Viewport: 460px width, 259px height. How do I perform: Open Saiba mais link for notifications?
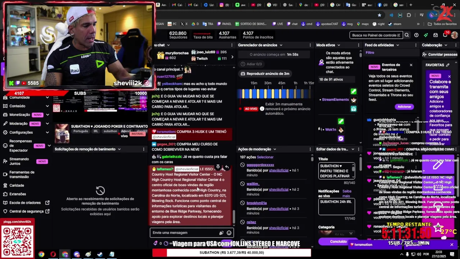coord(346,194)
